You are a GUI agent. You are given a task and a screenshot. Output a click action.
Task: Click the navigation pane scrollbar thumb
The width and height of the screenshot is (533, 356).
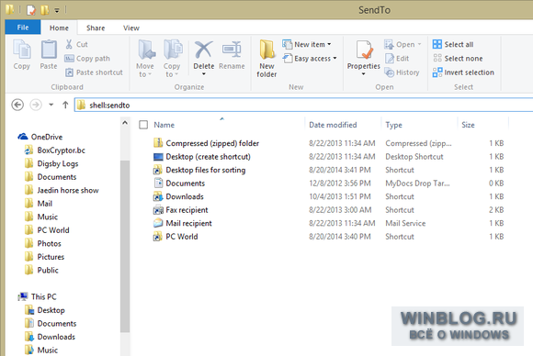(x=125, y=246)
